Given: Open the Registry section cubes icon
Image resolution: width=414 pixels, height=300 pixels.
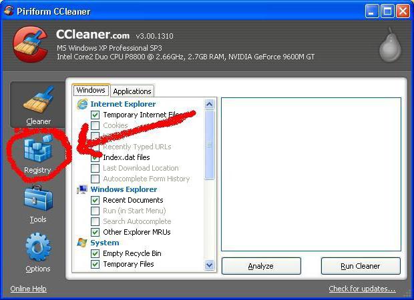Looking at the screenshot, I should [x=38, y=148].
